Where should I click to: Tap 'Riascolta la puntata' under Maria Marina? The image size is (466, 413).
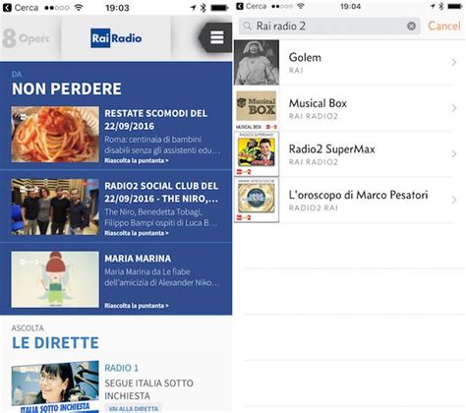click(137, 306)
